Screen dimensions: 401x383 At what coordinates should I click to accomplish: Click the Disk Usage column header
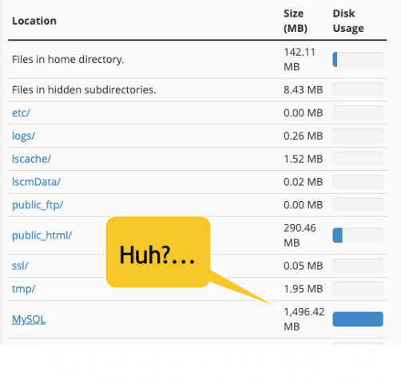pos(348,21)
